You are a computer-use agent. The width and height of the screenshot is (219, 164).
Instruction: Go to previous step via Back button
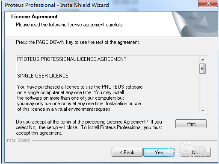point(127,152)
